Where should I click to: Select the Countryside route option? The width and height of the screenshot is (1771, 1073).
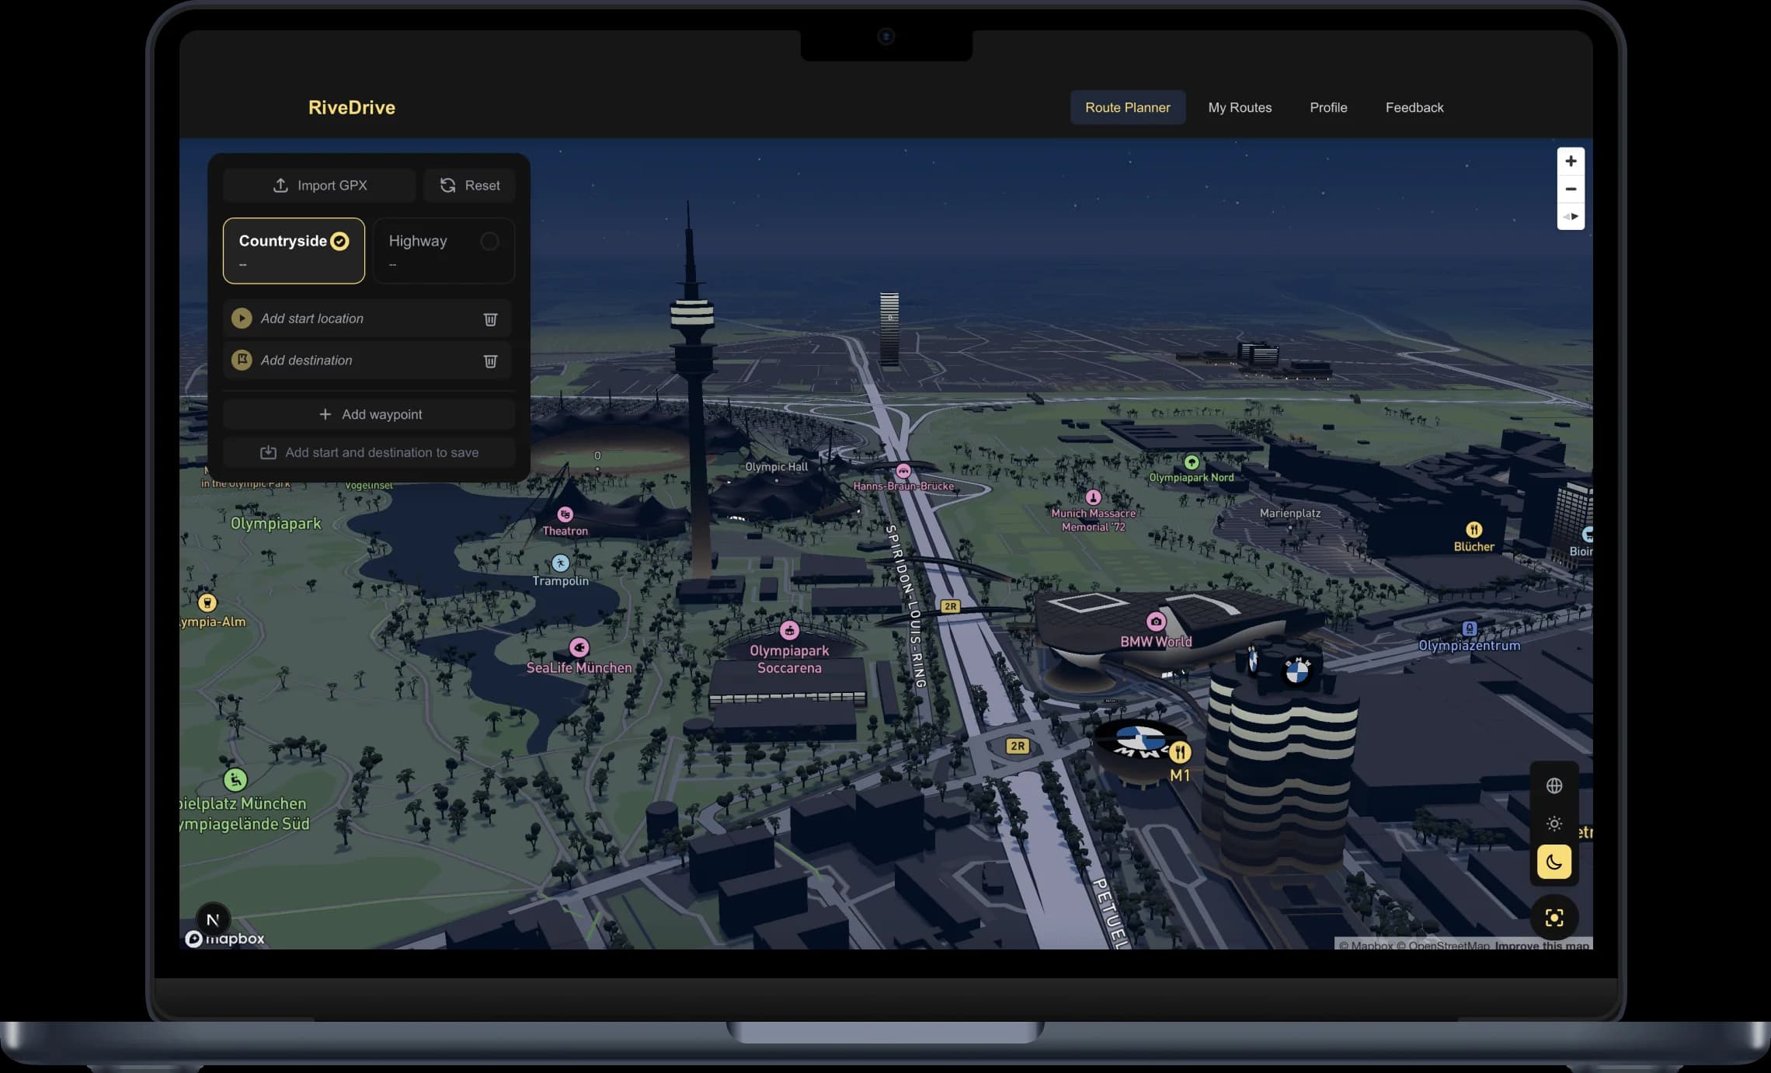[x=294, y=250]
